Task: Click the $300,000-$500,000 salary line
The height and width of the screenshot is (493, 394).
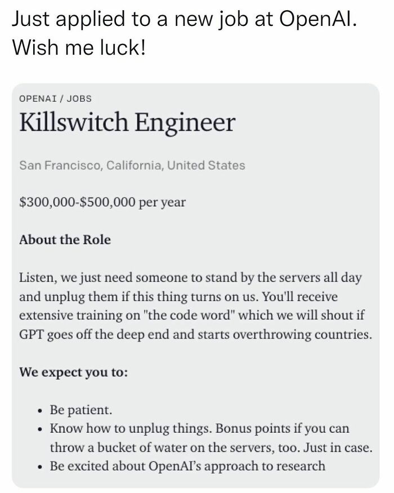Action: (x=102, y=202)
